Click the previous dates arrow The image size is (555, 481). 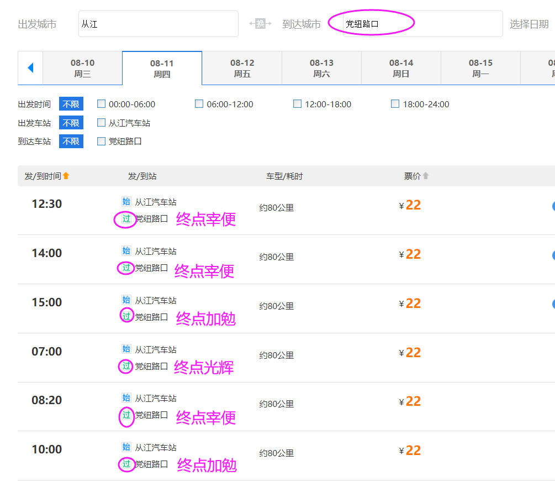coord(30,68)
